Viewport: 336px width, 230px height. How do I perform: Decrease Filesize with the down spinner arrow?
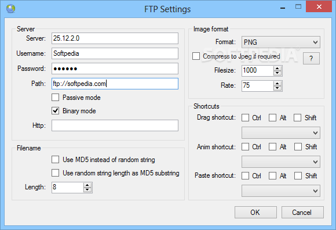(x=277, y=73)
